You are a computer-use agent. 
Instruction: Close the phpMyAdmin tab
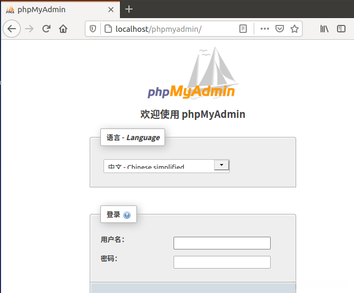pyautogui.click(x=111, y=10)
